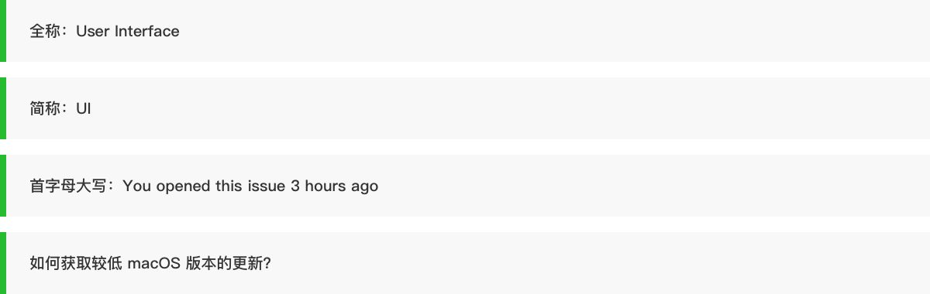Screen dimensions: 930x294
Task: Click green bar beside 简称 block
Action: (3, 108)
